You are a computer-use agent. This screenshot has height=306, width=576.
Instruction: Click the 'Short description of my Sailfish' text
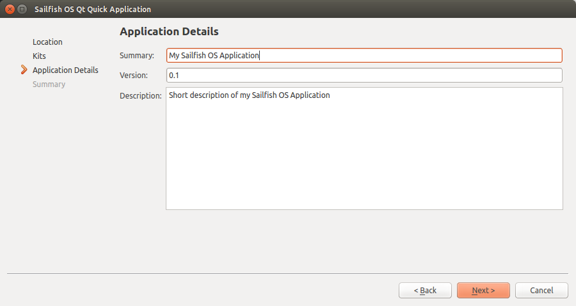pyautogui.click(x=250, y=95)
